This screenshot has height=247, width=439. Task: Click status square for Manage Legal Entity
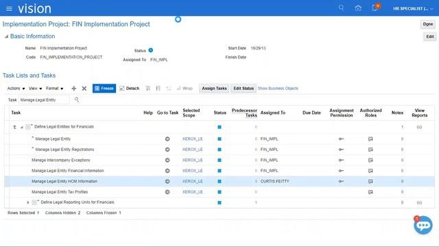click(x=219, y=139)
